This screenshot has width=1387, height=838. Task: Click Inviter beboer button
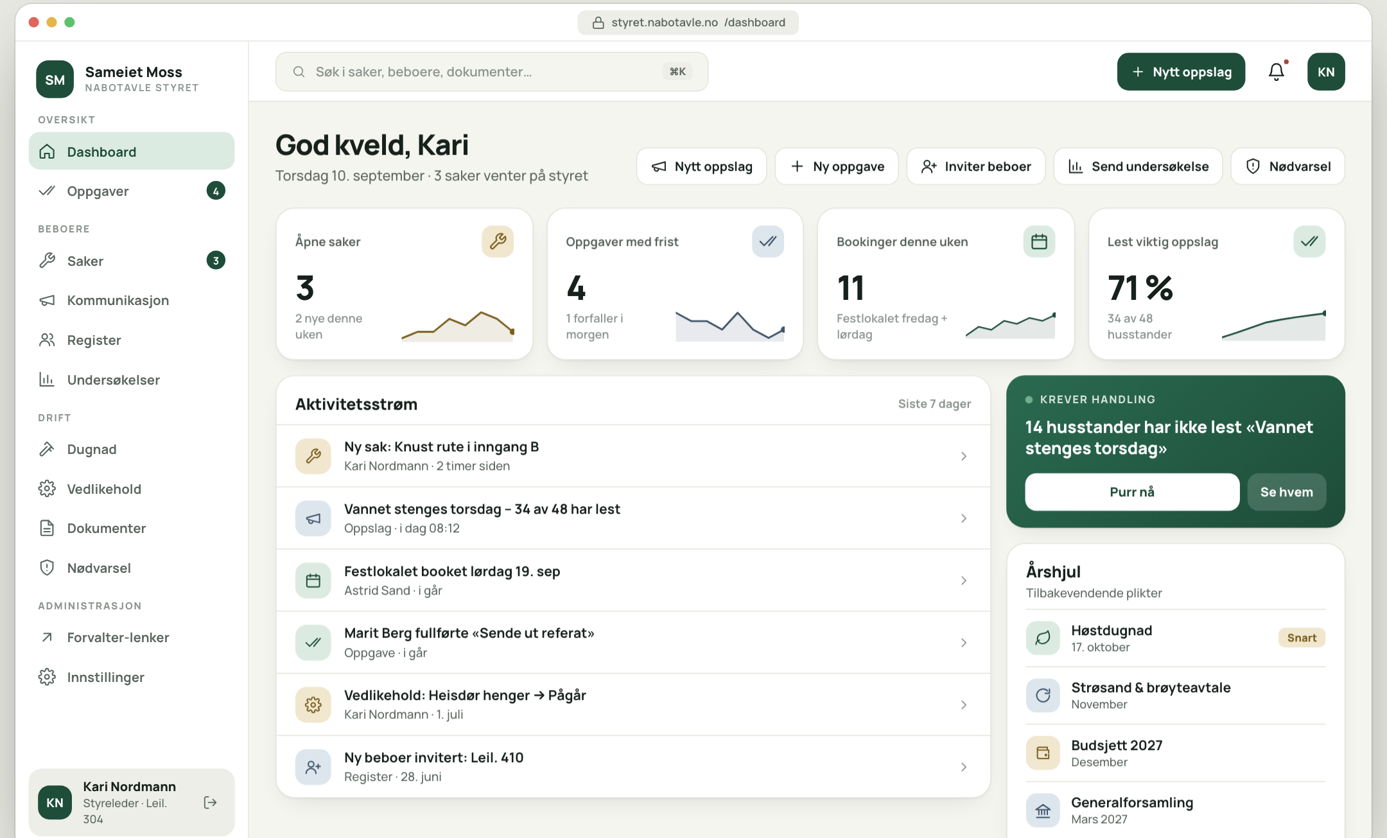(976, 166)
